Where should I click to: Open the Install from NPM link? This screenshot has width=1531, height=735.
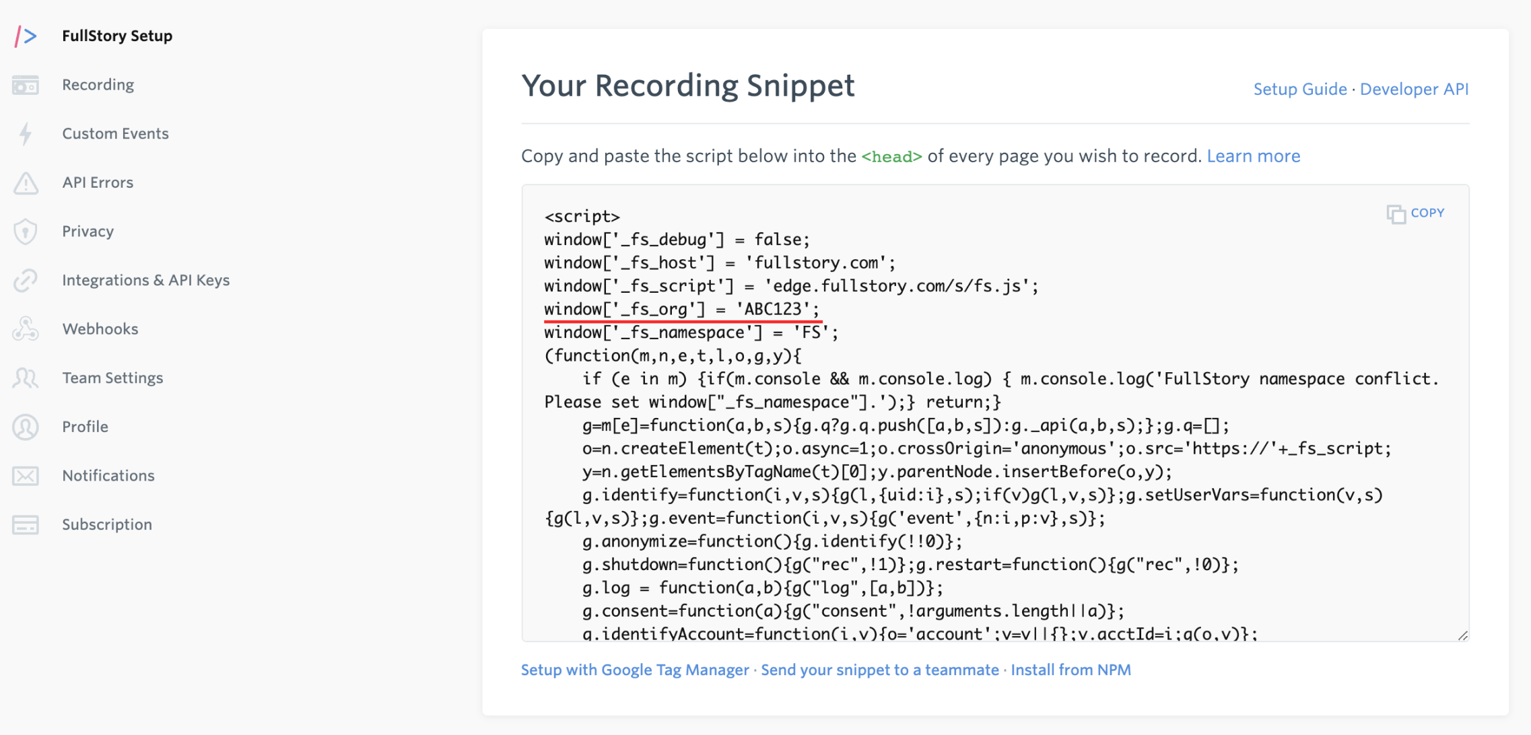[x=1070, y=670]
